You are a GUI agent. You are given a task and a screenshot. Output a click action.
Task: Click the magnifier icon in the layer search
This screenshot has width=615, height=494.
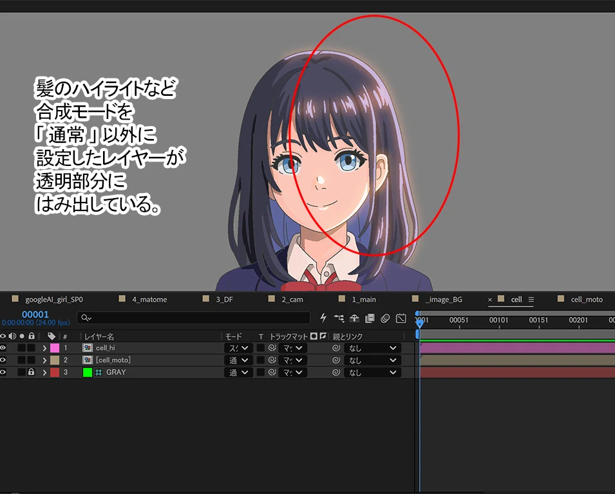pos(86,318)
